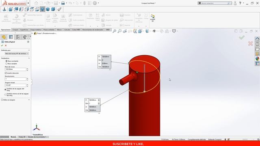Image resolution: width=260 pixels, height=146 pixels.
Task: Expand SolidWorks menu arrow next to logo
Action: [x=28, y=3]
